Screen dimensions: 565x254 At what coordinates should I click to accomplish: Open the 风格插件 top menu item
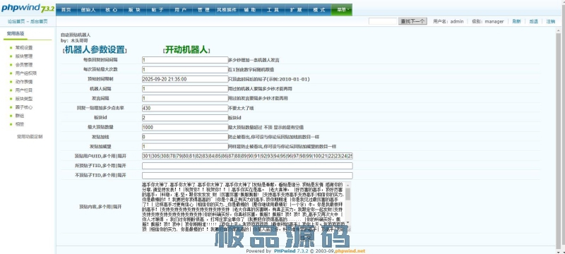pyautogui.click(x=227, y=10)
